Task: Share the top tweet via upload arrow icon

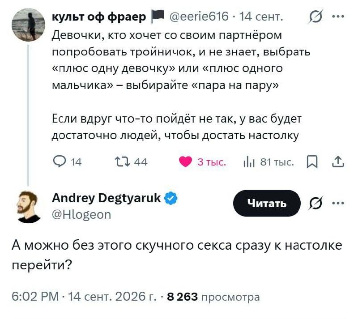Action: tap(338, 162)
